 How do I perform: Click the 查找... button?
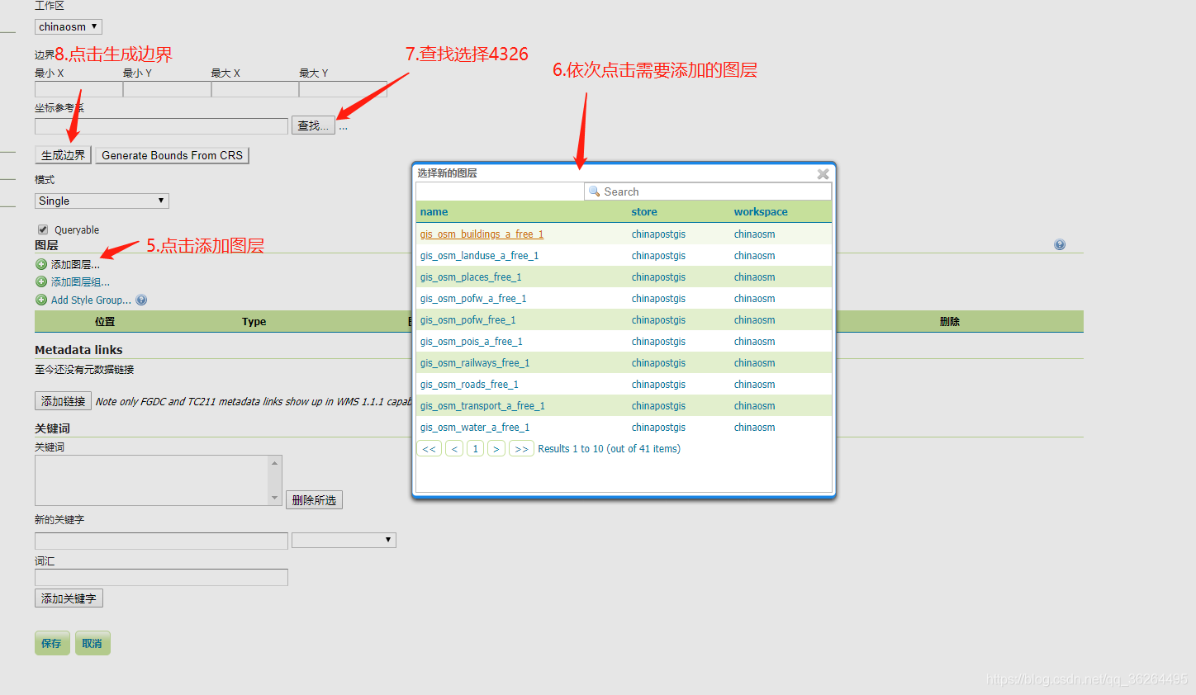coord(313,125)
